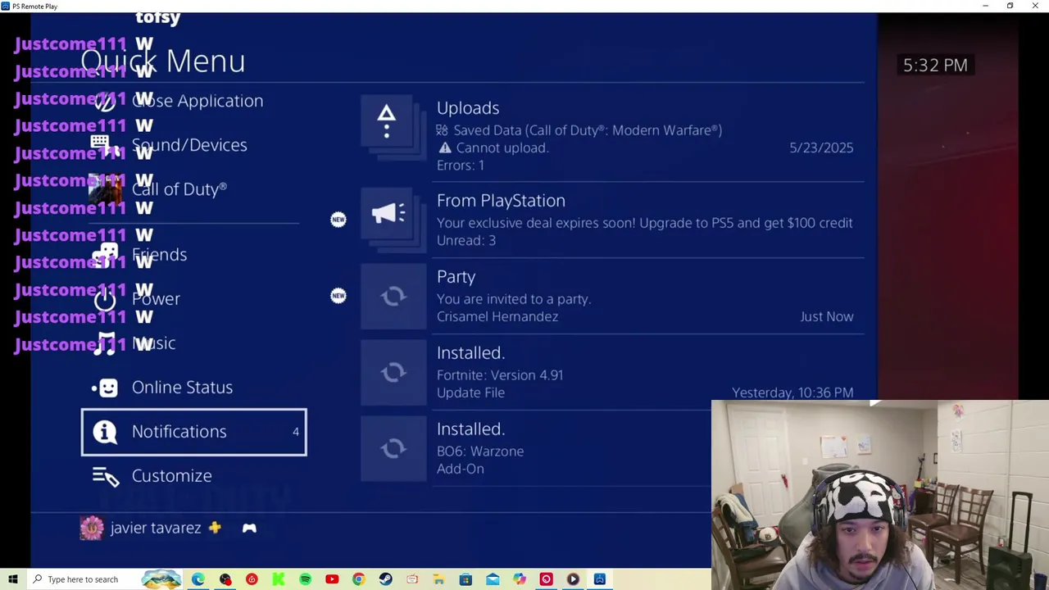The width and height of the screenshot is (1049, 590).
Task: Click the NEW badge beside Party
Action: [x=338, y=296]
